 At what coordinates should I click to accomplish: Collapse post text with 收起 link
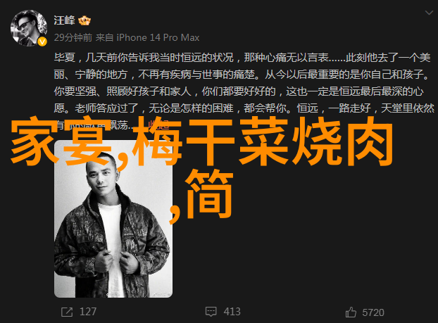point(158,125)
